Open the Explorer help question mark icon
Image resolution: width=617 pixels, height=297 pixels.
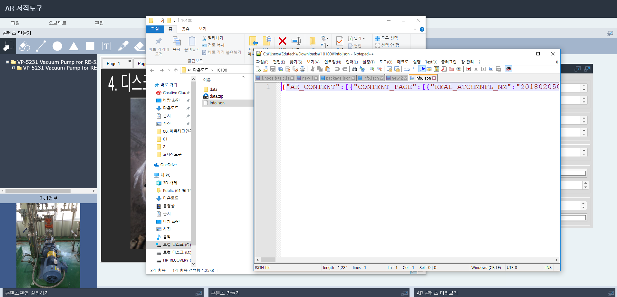tap(422, 29)
